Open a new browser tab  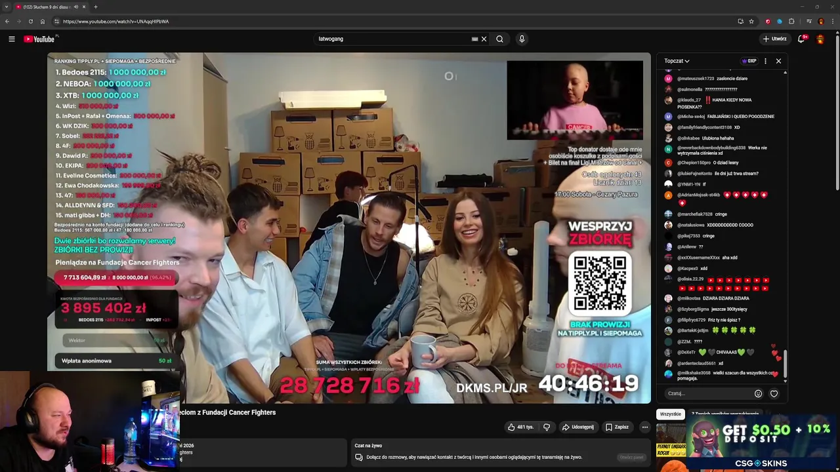point(95,7)
